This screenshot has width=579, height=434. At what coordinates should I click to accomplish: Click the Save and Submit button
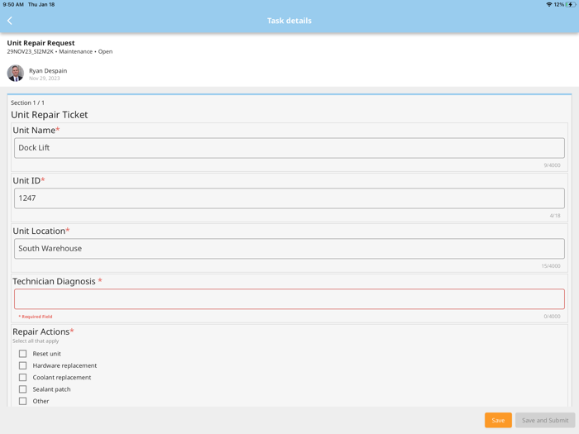click(x=545, y=420)
